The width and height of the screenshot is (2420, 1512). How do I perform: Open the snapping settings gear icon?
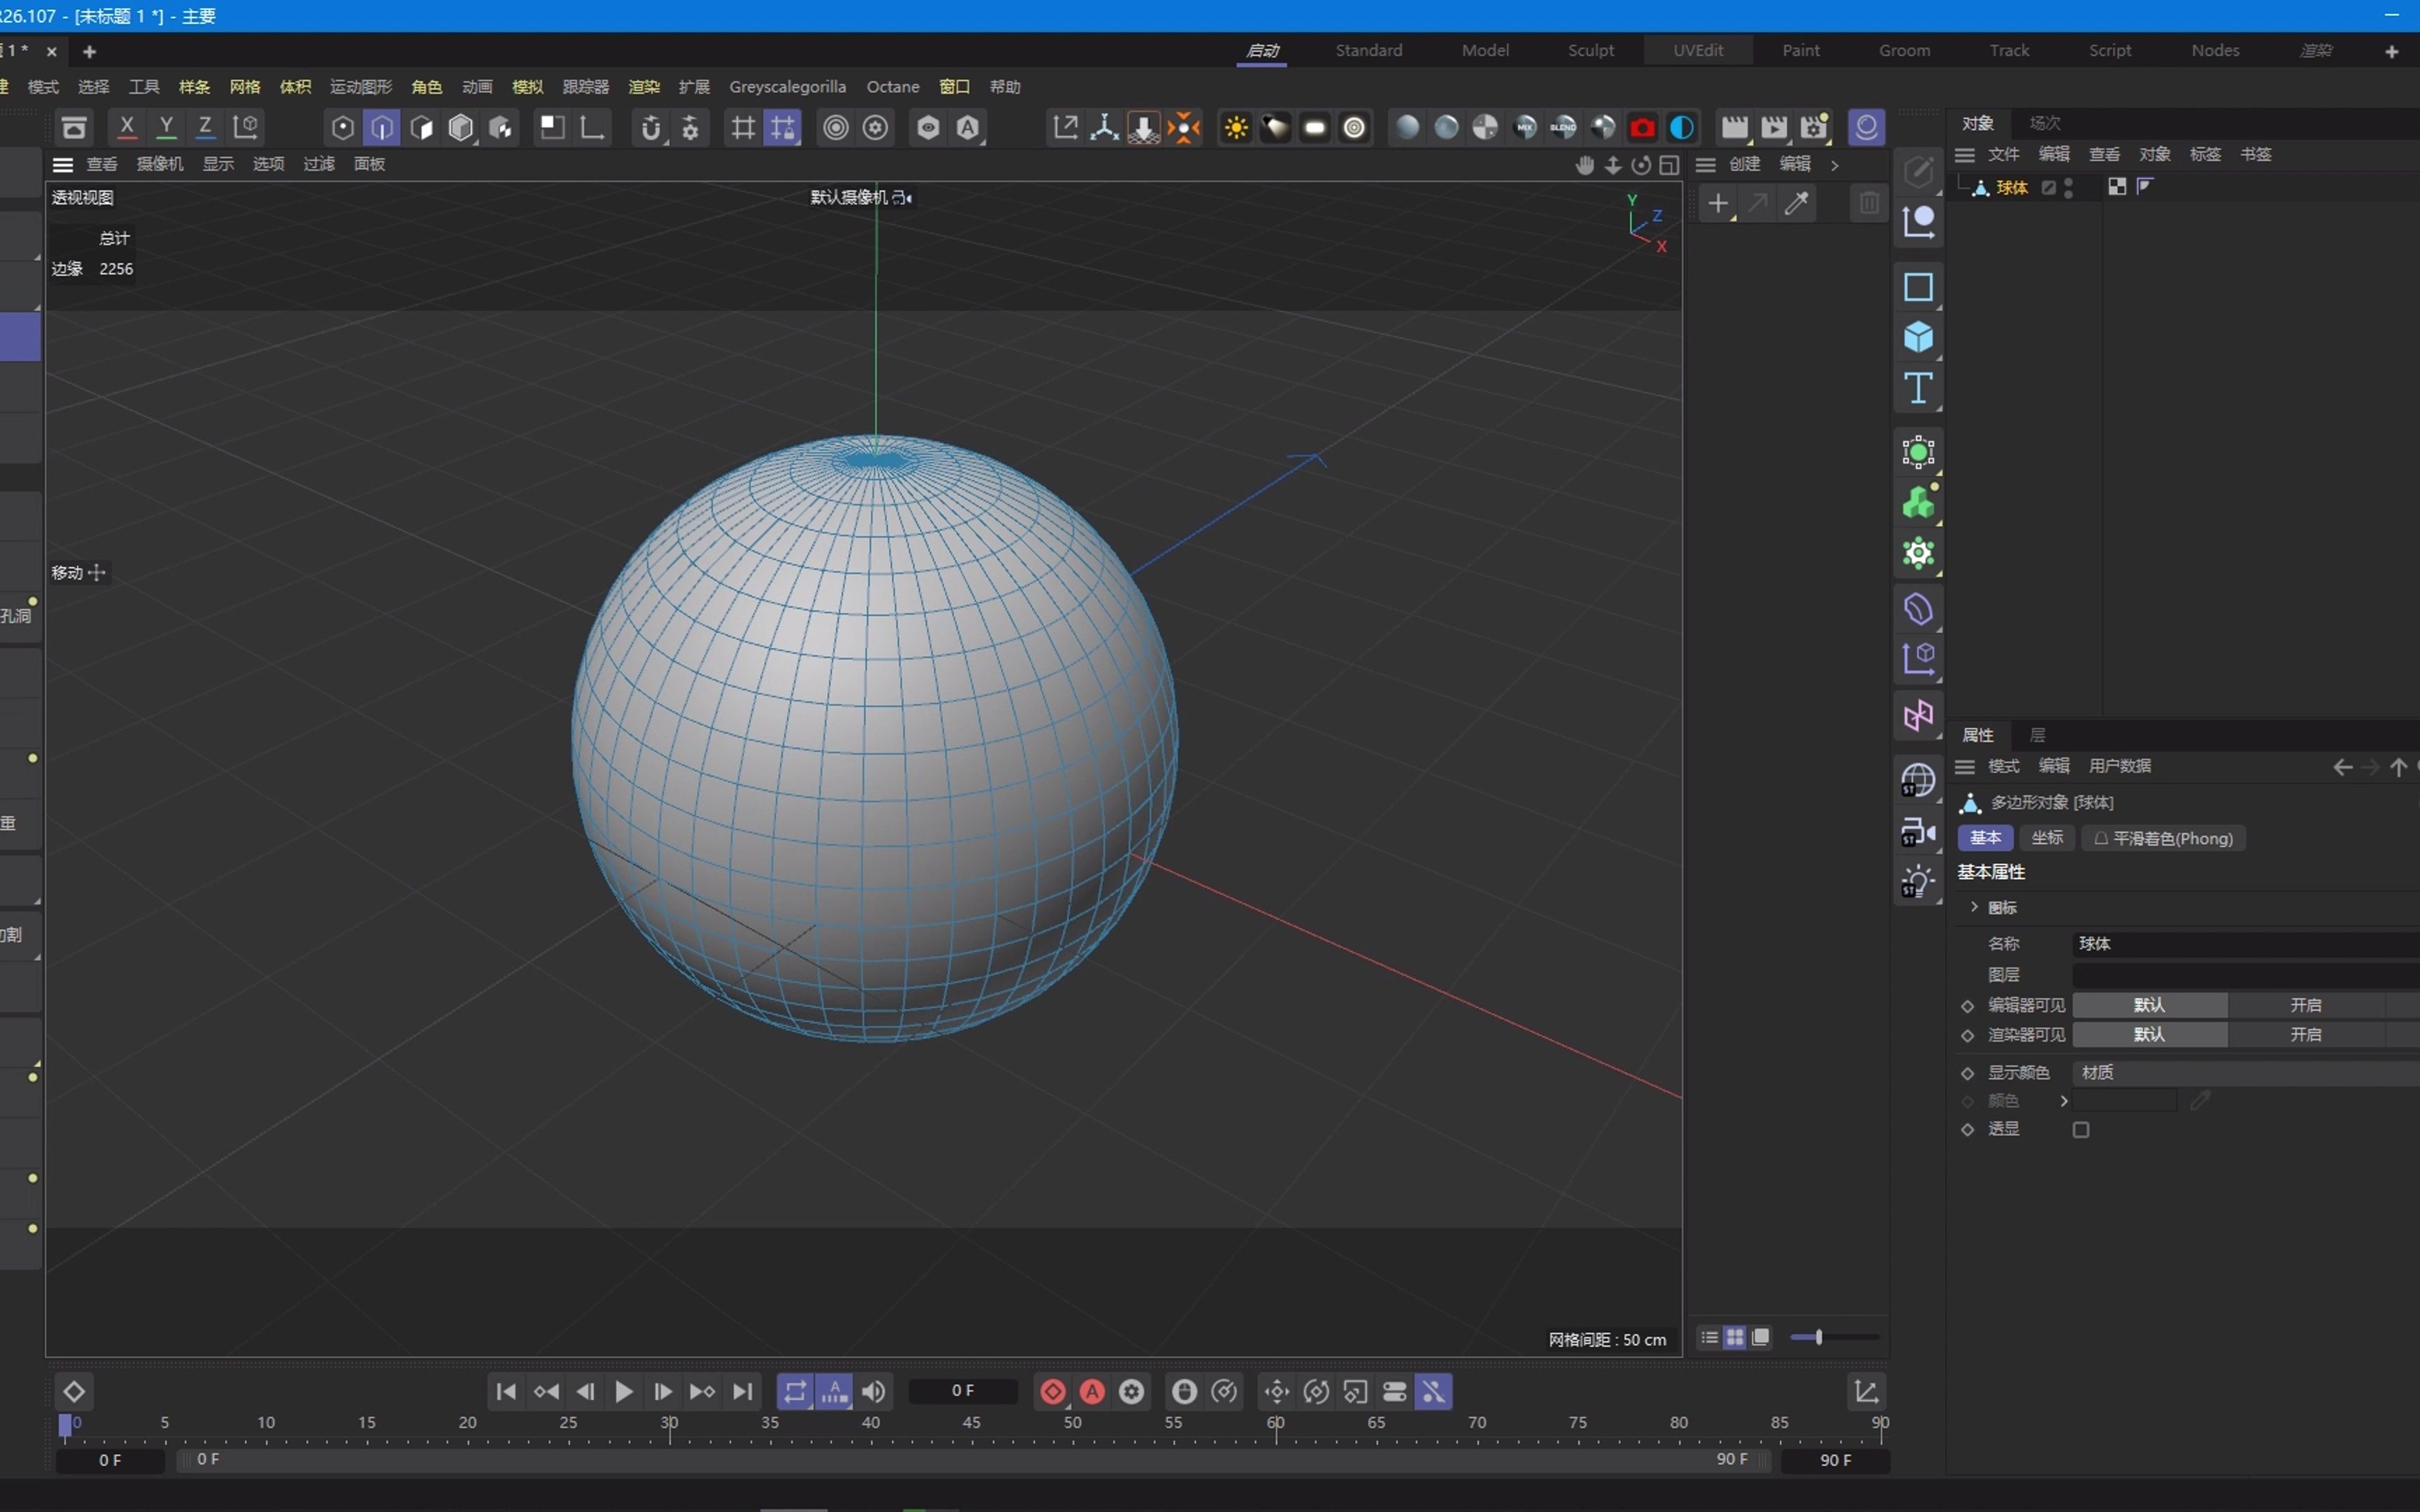(691, 127)
